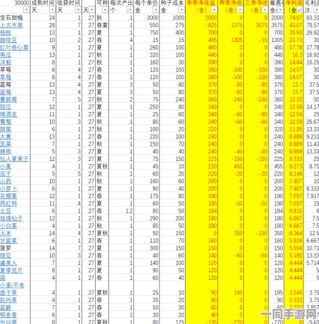
Task: Open filter dropdown for 两季净收 column
Action: pos(240,10)
